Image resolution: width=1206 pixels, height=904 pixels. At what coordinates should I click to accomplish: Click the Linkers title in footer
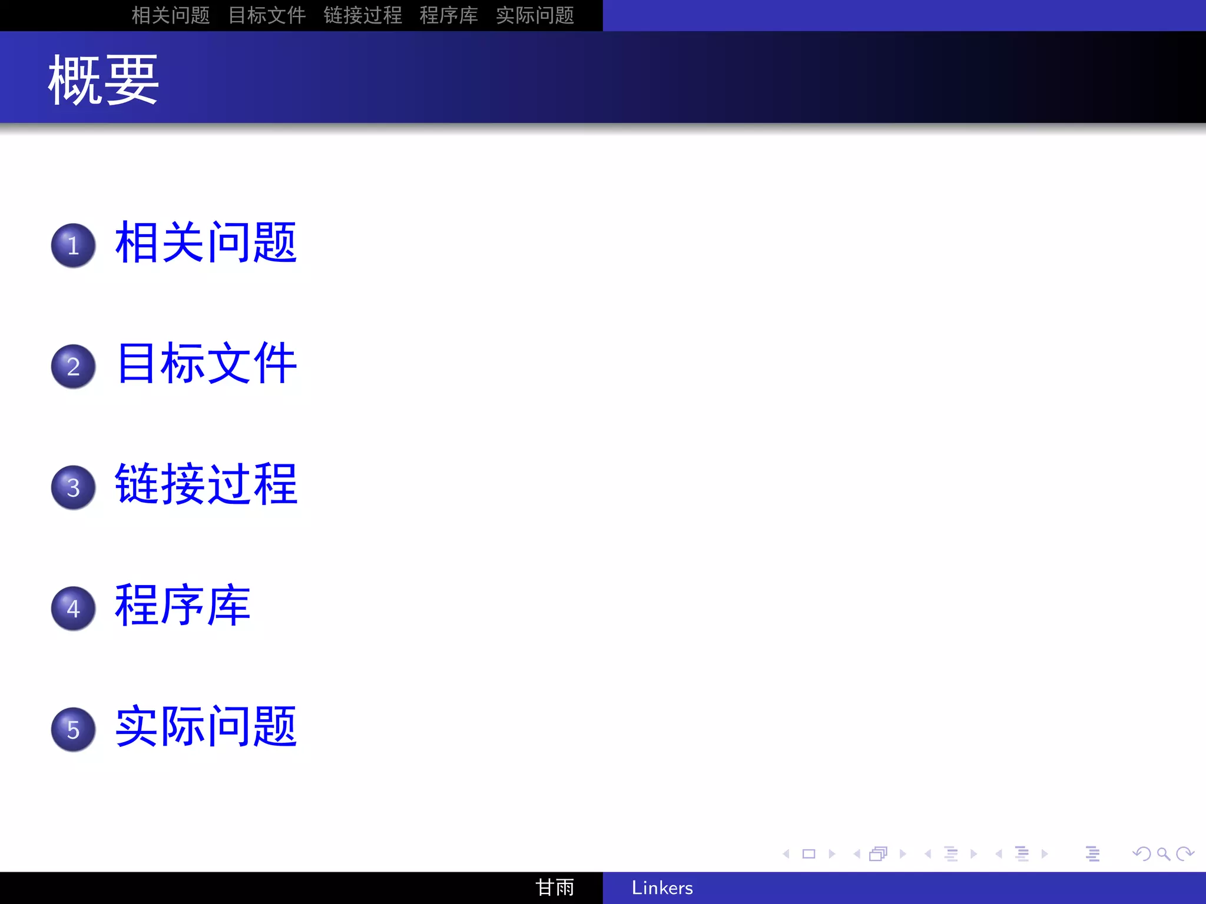[x=662, y=888]
